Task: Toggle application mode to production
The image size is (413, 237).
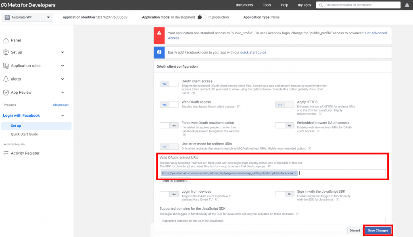Action: click(x=202, y=17)
